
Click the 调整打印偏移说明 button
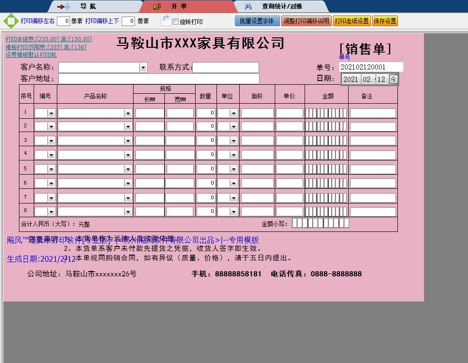(306, 21)
